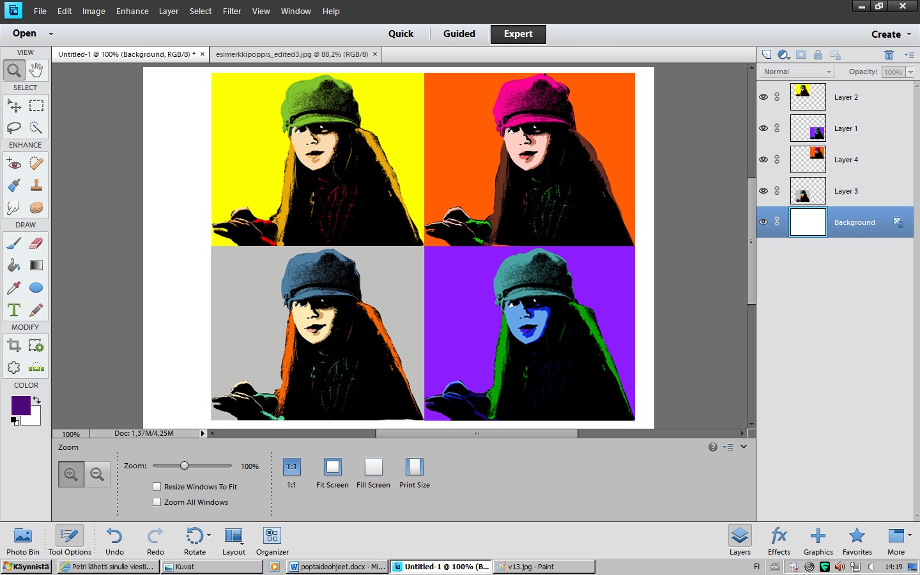
Task: Enable Resize Windows To Fit checkbox
Action: click(x=157, y=487)
